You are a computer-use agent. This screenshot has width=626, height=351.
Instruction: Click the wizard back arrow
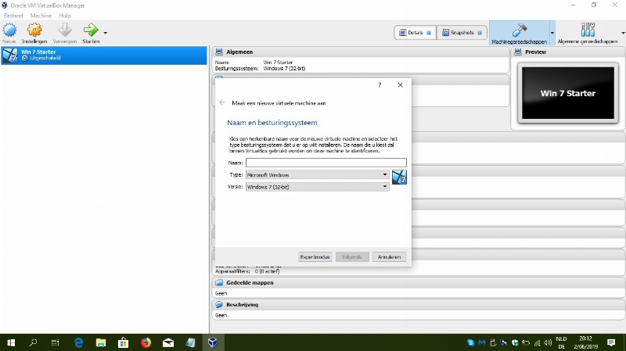point(222,102)
